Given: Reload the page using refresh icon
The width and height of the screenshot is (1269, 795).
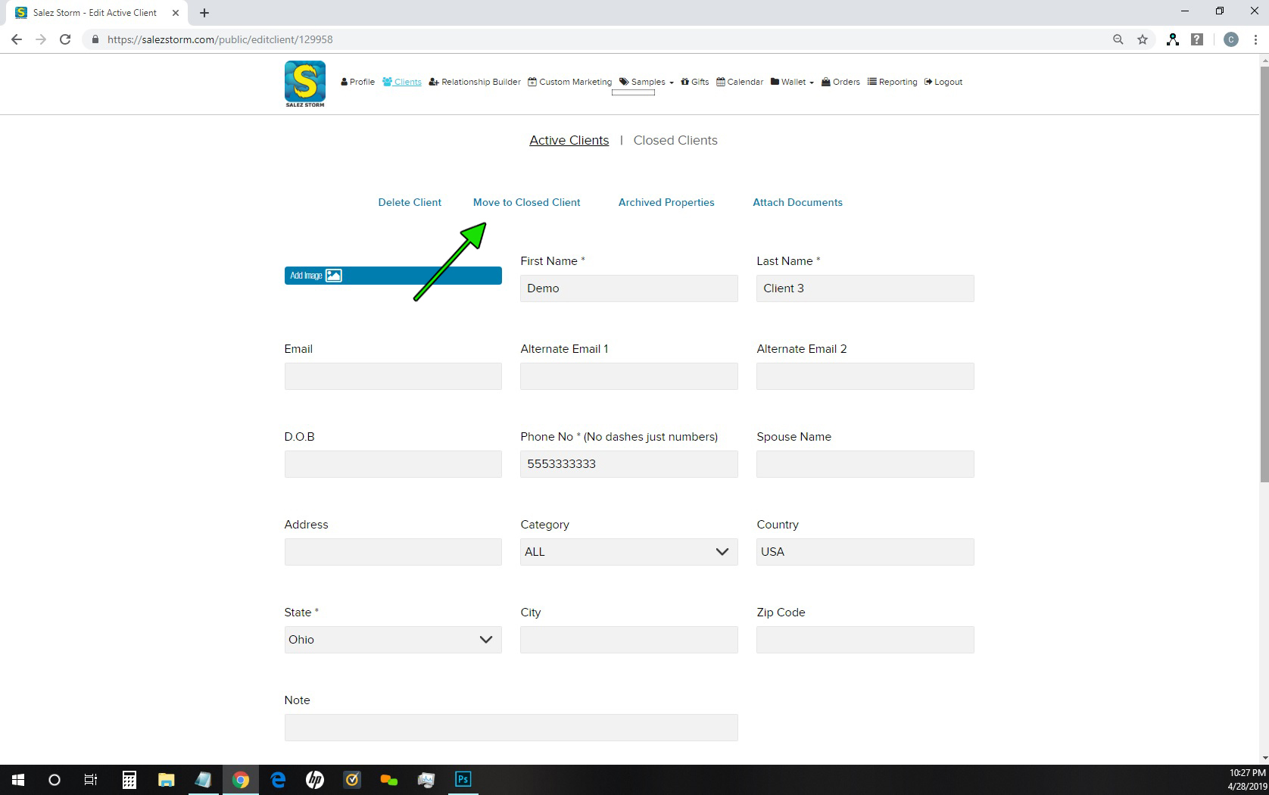Looking at the screenshot, I should click(65, 39).
